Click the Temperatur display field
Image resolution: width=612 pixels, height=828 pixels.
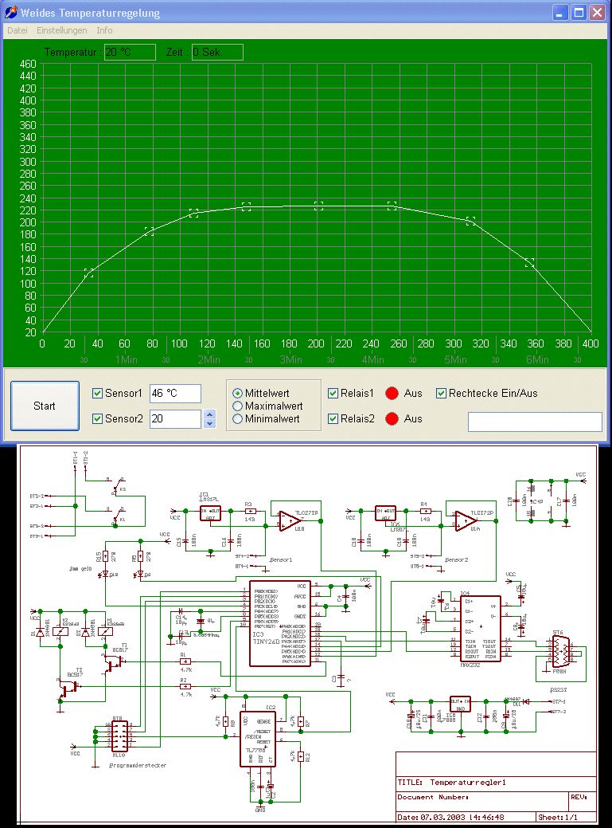point(130,52)
